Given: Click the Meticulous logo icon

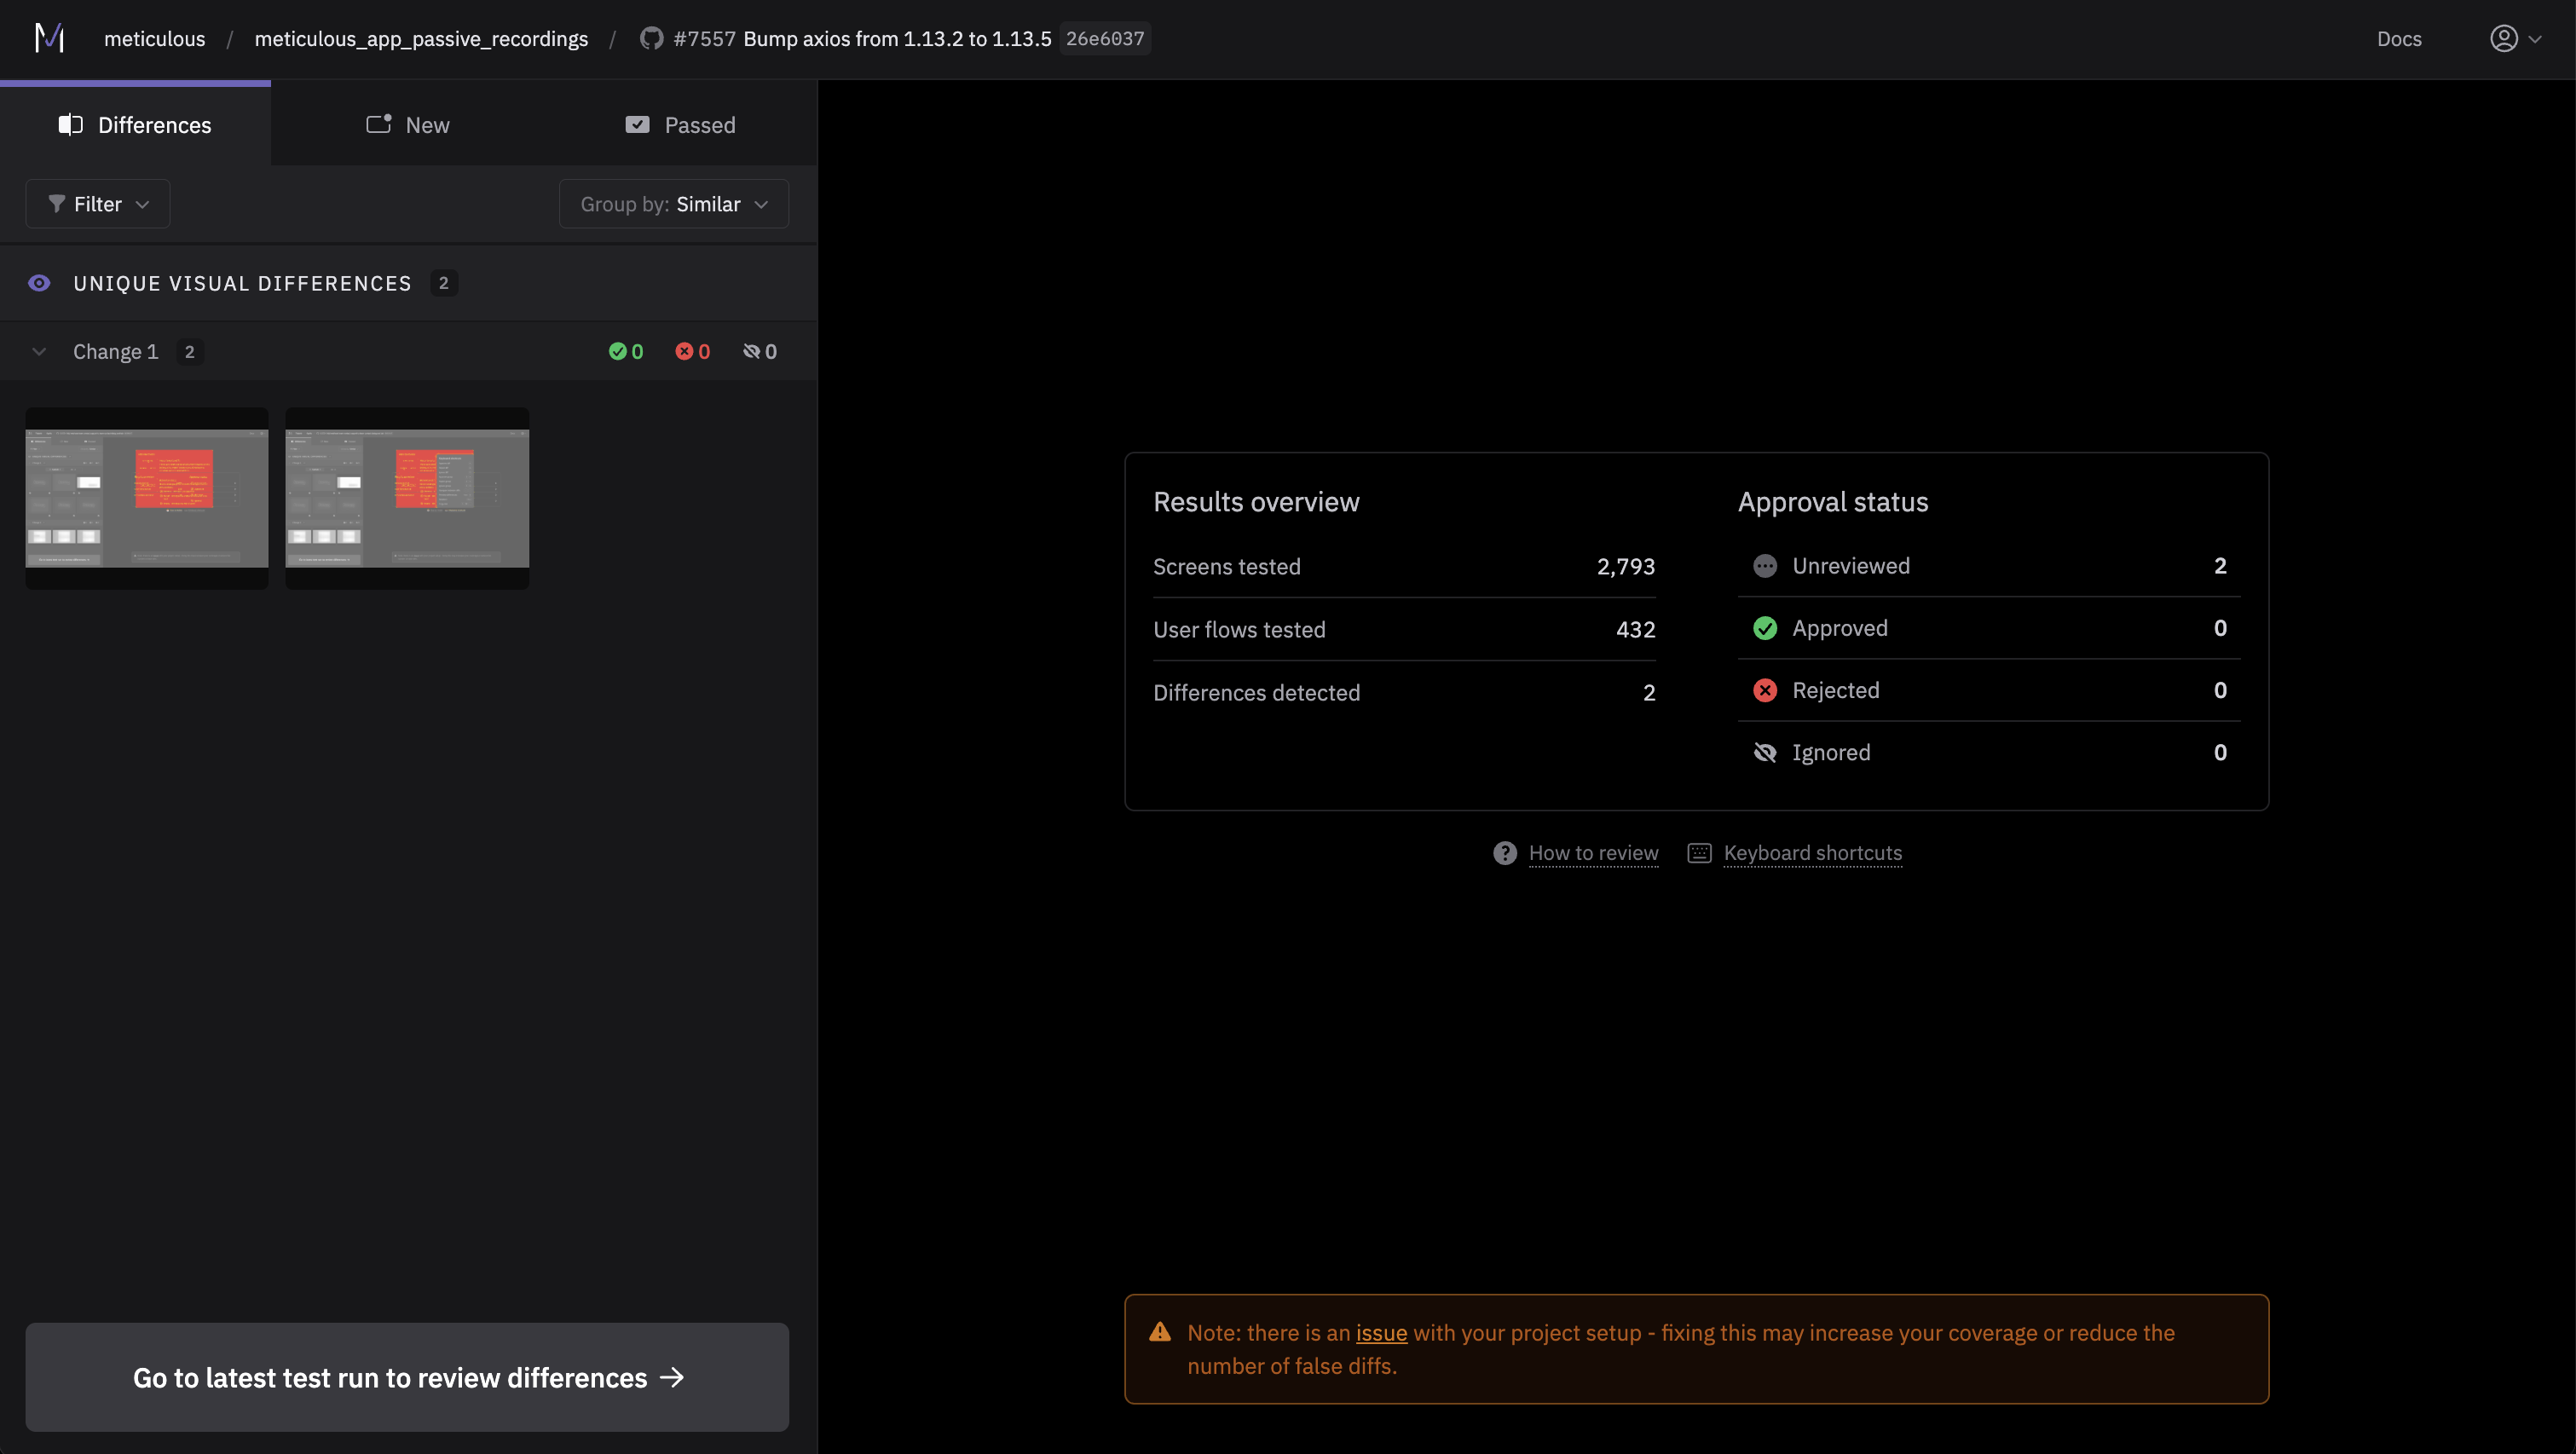Looking at the screenshot, I should pyautogui.click(x=49, y=38).
